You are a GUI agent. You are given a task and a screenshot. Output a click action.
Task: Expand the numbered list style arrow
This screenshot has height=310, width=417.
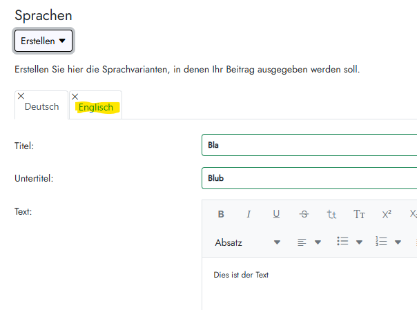[398, 242]
